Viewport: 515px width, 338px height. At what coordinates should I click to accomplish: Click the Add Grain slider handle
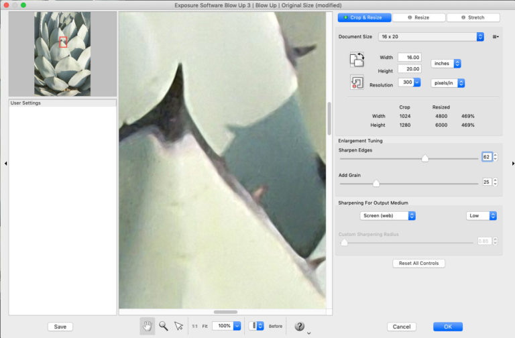[x=376, y=183]
